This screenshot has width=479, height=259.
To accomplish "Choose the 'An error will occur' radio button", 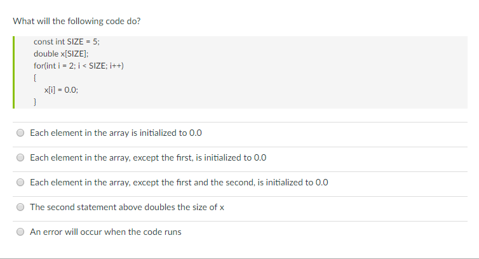I will tap(20, 232).
